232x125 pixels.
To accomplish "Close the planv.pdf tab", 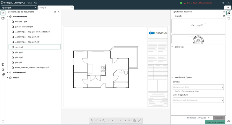I will pyautogui.click(x=35, y=8).
